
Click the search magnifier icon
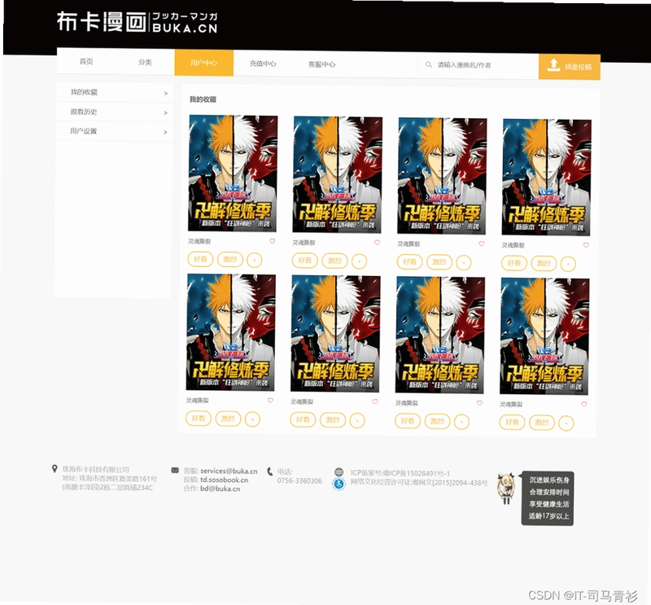429,65
